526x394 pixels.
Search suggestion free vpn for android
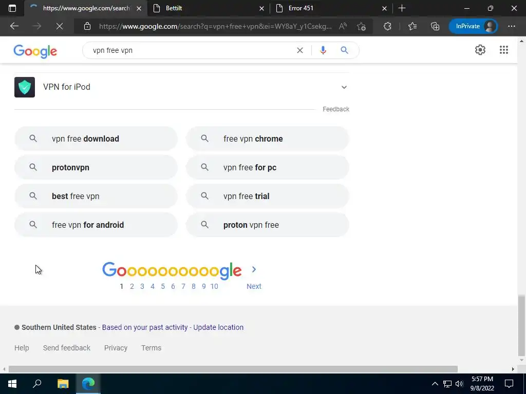(96, 225)
